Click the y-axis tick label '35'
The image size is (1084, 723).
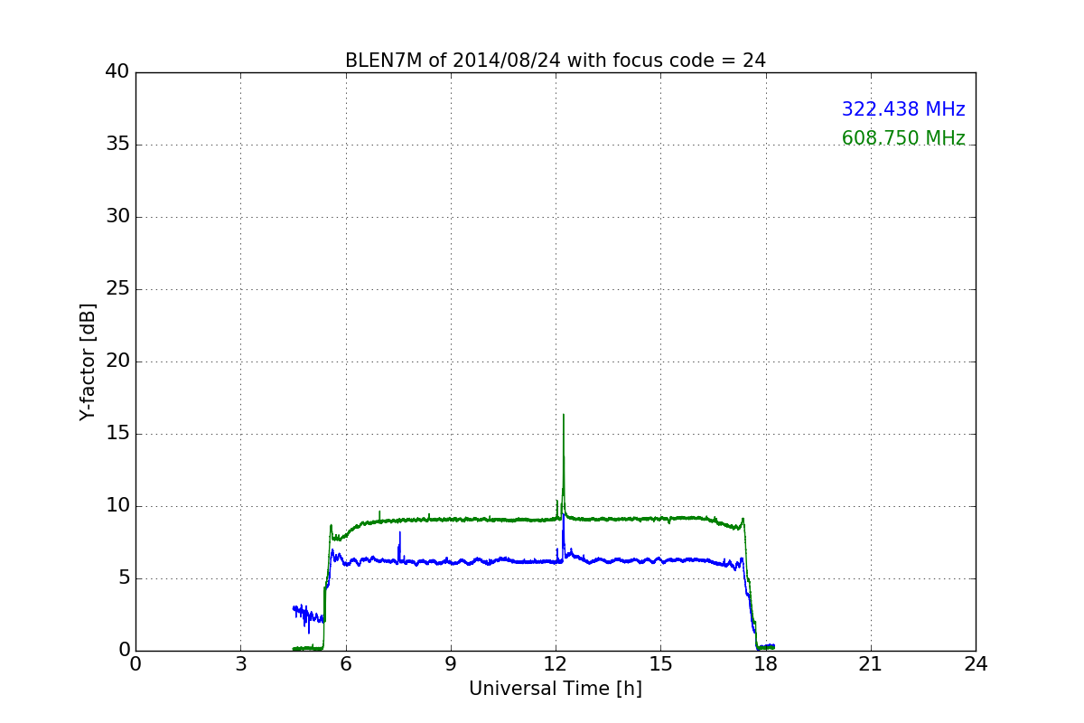[117, 145]
